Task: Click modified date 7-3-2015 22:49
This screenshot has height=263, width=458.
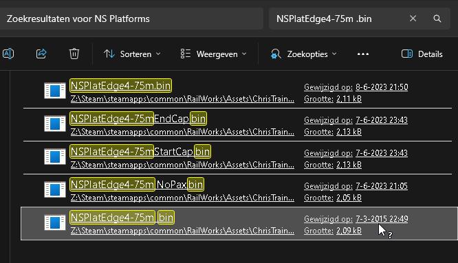Action: pyautogui.click(x=382, y=218)
